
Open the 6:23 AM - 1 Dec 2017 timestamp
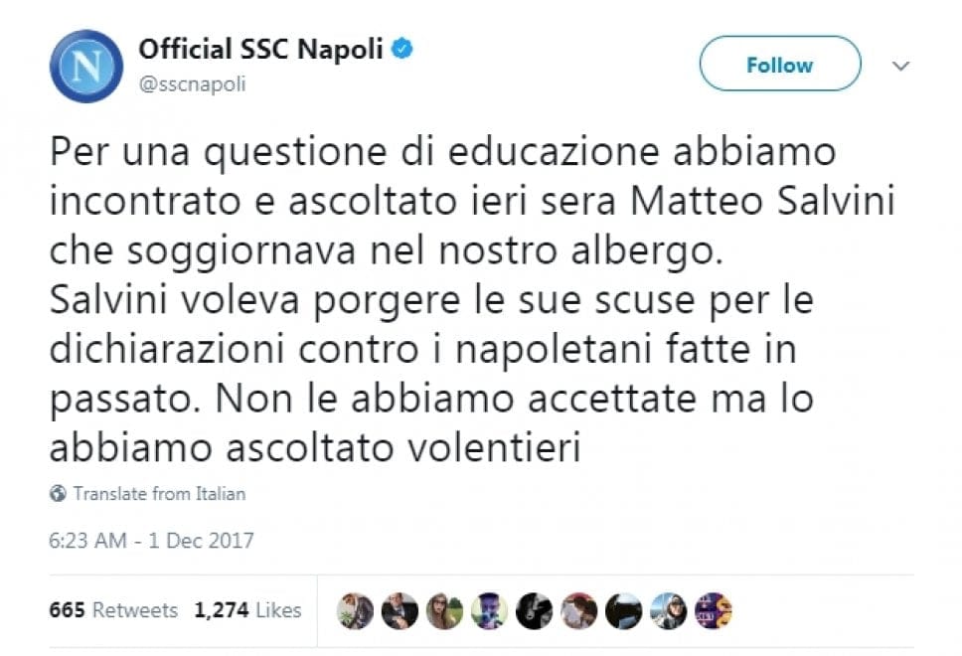click(x=151, y=542)
